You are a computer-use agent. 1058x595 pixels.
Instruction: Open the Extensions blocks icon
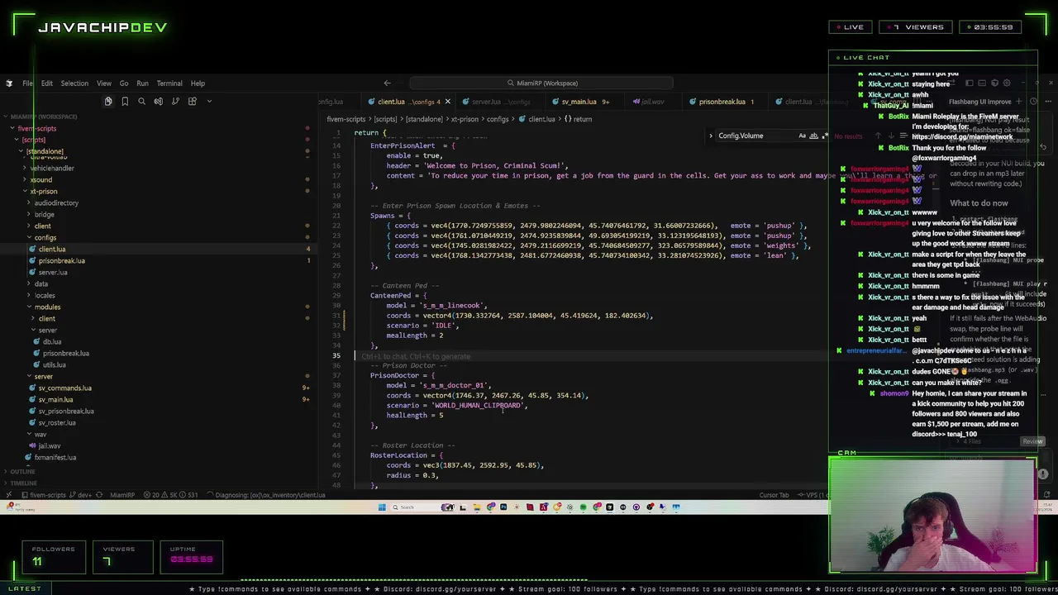click(x=192, y=101)
